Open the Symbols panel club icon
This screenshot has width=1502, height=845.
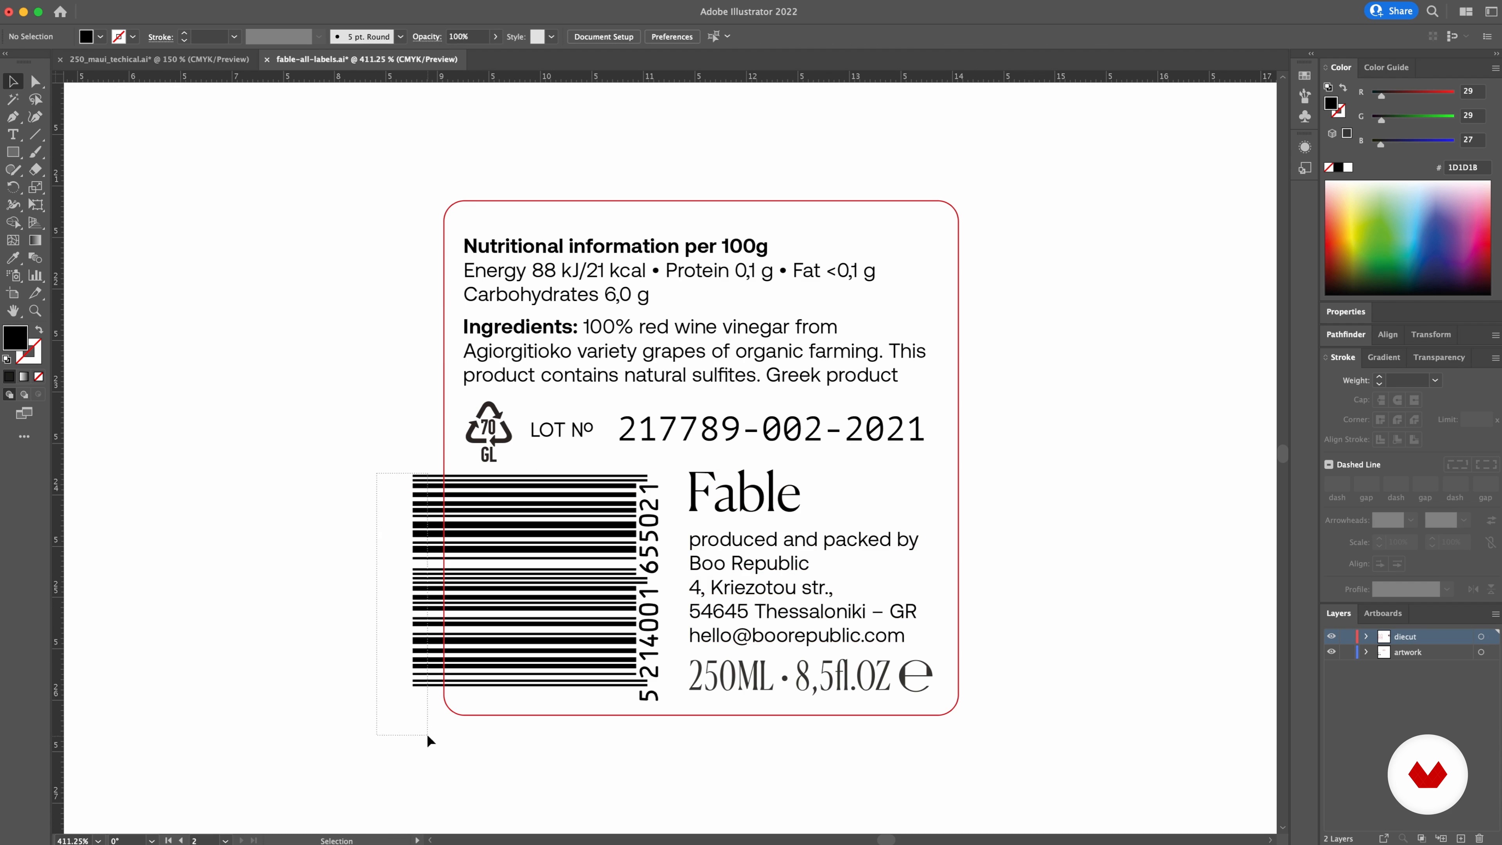(1305, 116)
